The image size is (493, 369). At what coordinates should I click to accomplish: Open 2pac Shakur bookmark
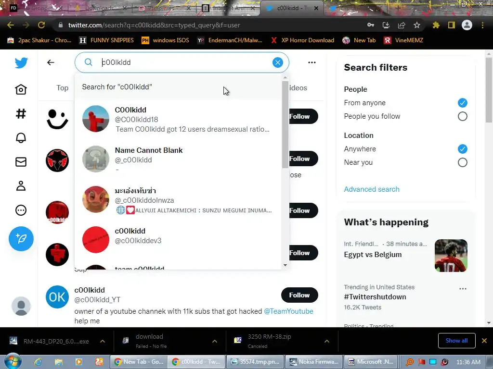[39, 40]
